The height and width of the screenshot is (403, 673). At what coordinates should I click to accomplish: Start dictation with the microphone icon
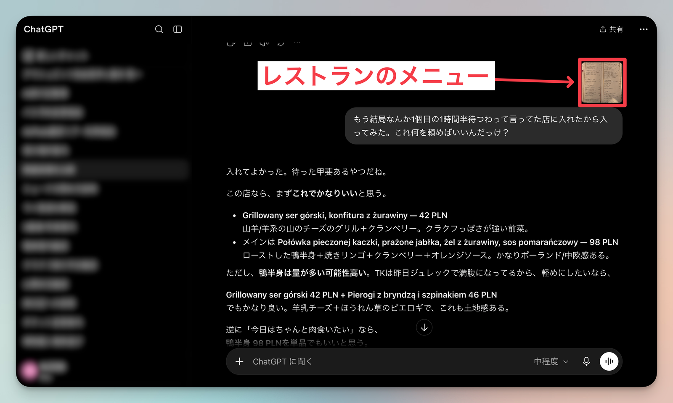(x=586, y=361)
